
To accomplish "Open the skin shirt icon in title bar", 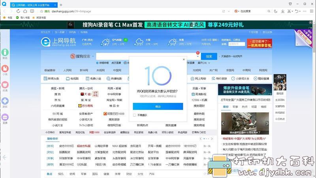I will [x=290, y=4].
